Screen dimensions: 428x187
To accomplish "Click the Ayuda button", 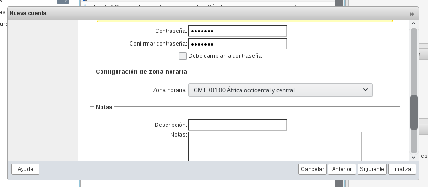I will point(25,169).
